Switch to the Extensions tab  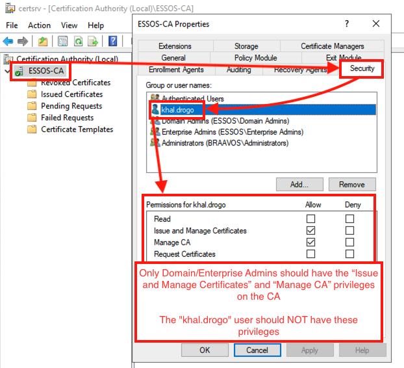pos(175,46)
